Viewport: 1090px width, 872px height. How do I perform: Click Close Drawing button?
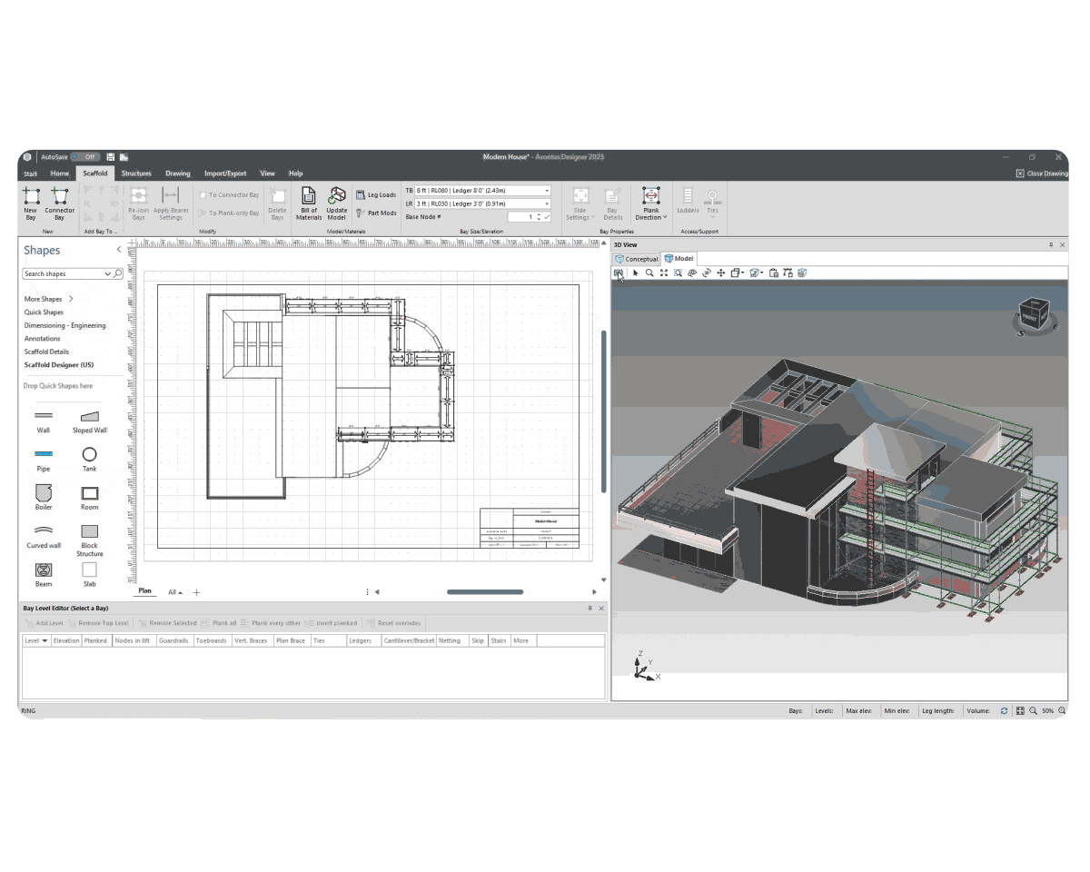pos(1042,173)
